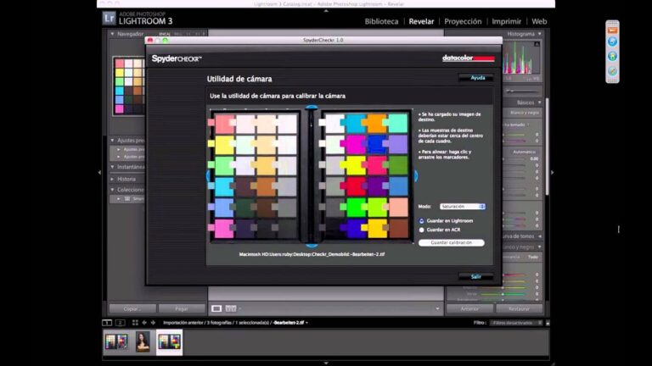The image size is (652, 366).
Task: Hide top module bar with arrow
Action: [x=326, y=10]
